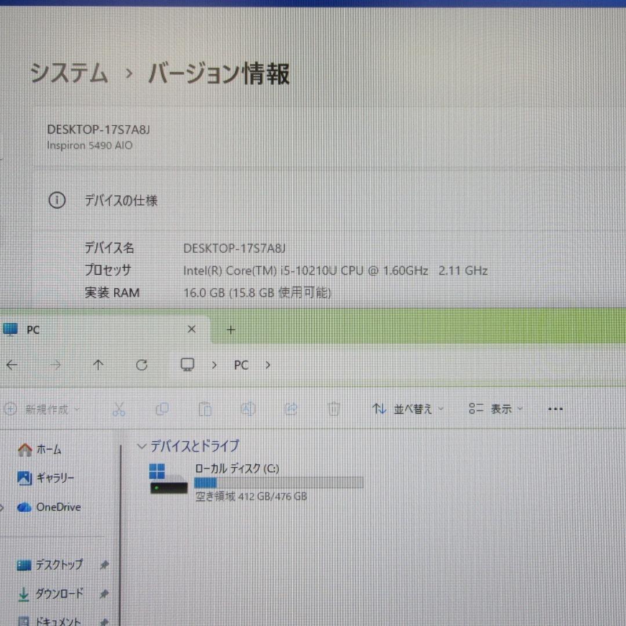Click the pin icon next to デスクトップ
This screenshot has width=626, height=626.
click(x=104, y=565)
